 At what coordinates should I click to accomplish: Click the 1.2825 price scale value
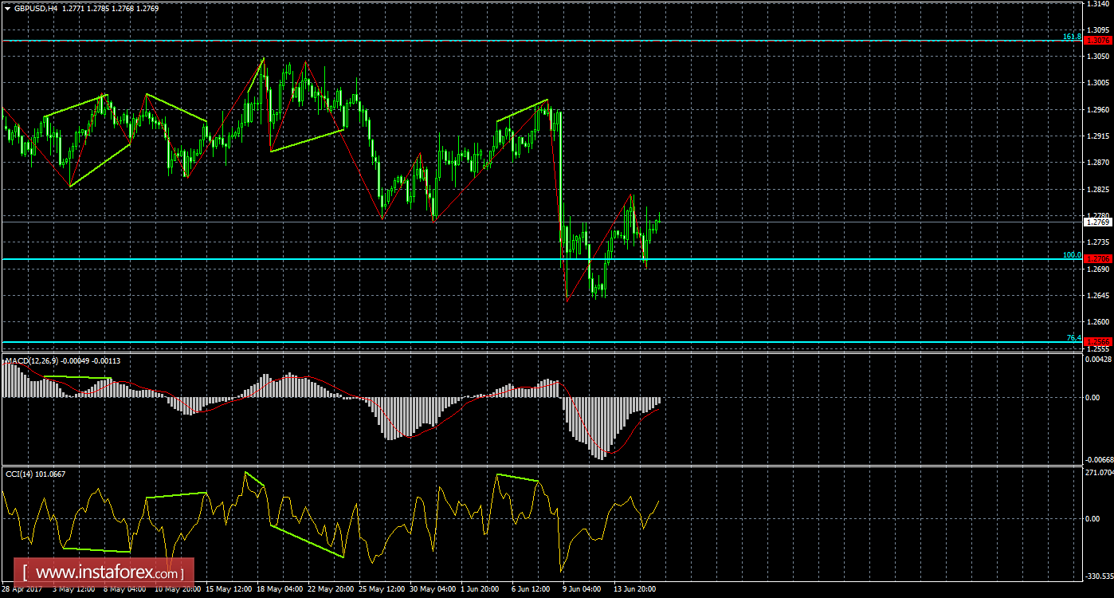pos(1099,190)
